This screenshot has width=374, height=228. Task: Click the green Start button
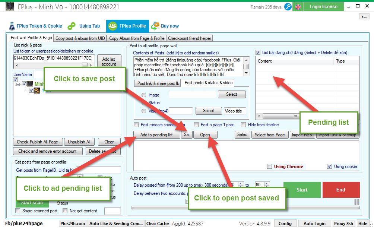point(302,190)
